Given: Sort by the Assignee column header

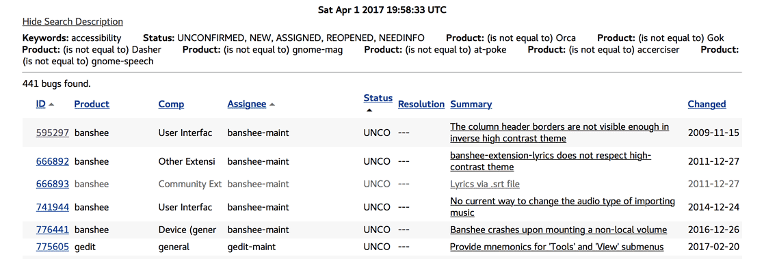Looking at the screenshot, I should coord(246,104).
